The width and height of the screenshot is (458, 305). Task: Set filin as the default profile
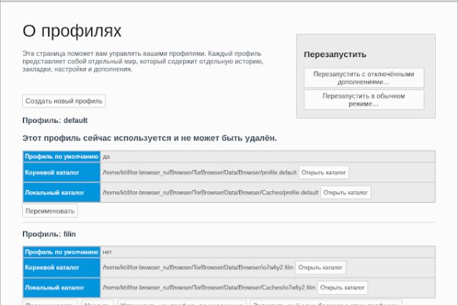tap(181, 303)
